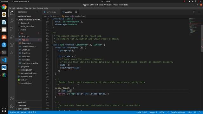Image resolution: width=203 pixels, height=114 pixels.
Task: Open the Testing flask view
Action: [x=12, y=53]
